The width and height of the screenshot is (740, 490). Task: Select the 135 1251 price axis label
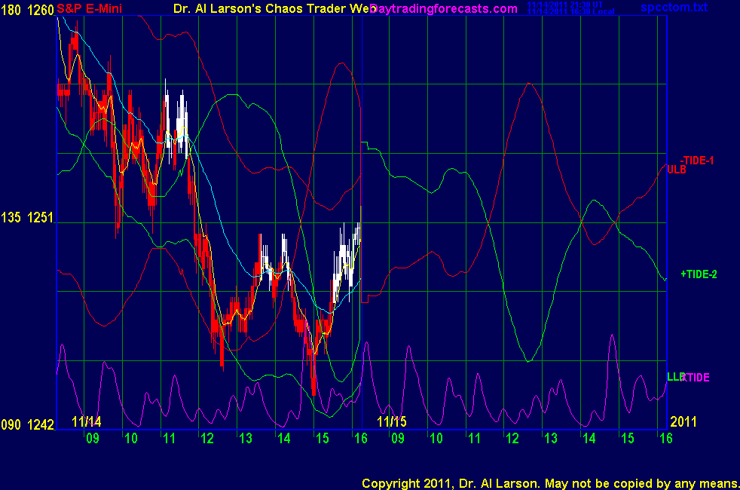point(28,218)
